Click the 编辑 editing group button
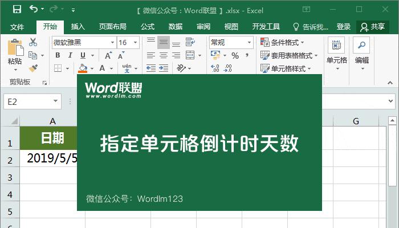Screen dimensions: 399x228 click(x=362, y=54)
